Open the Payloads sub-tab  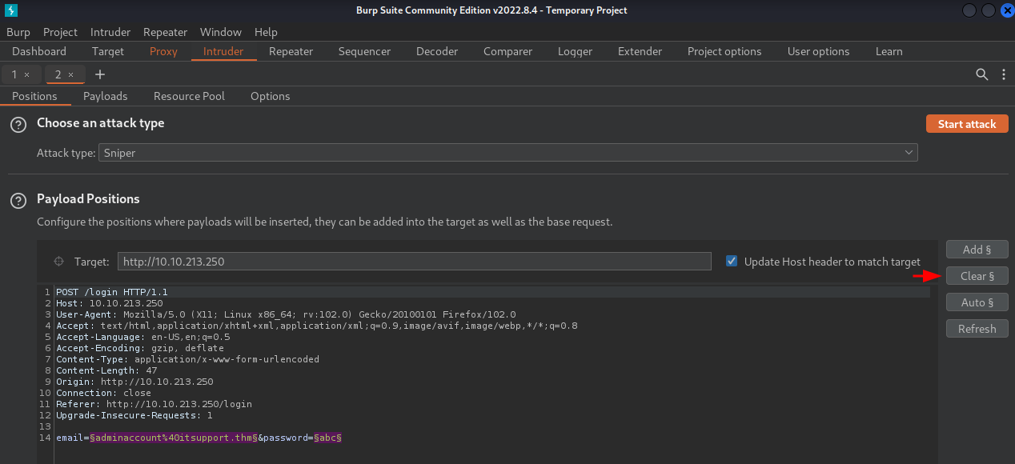point(105,96)
